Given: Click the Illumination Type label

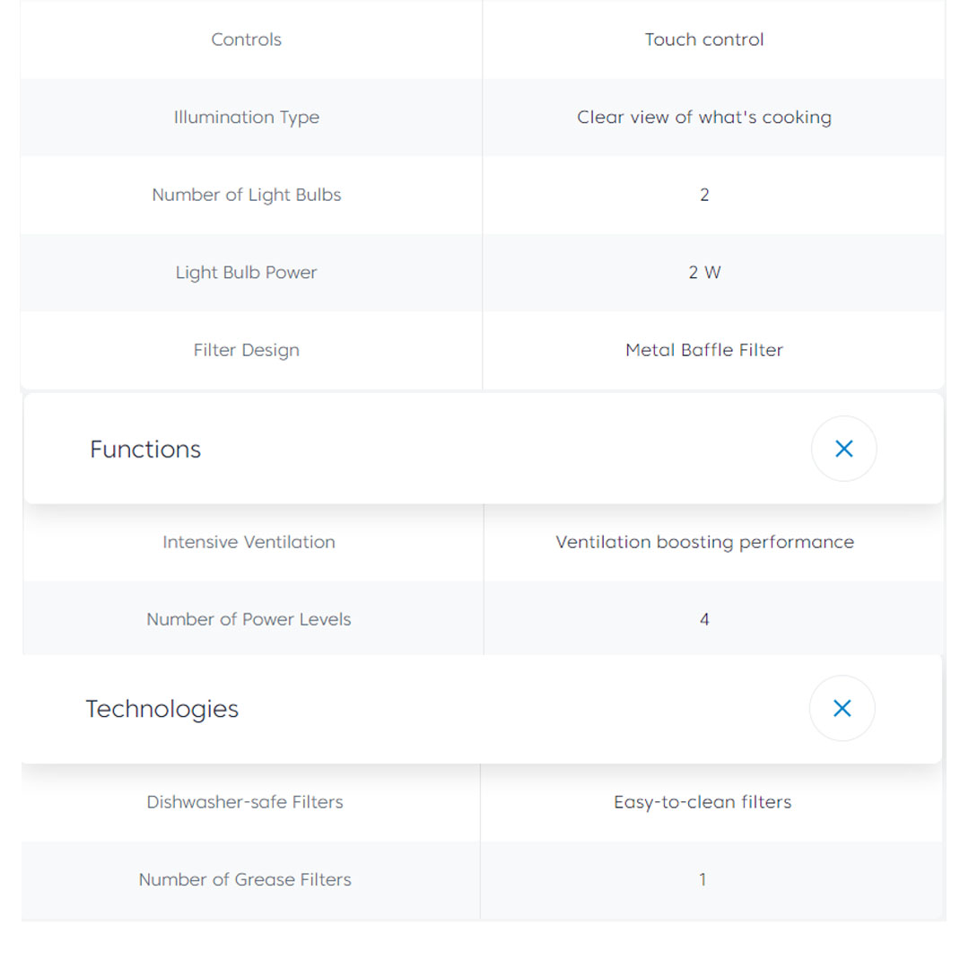Looking at the screenshot, I should coord(247,118).
